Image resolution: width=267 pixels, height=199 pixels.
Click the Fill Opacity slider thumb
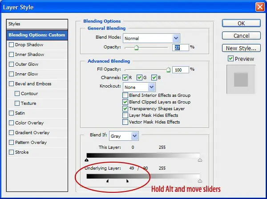(x=168, y=70)
